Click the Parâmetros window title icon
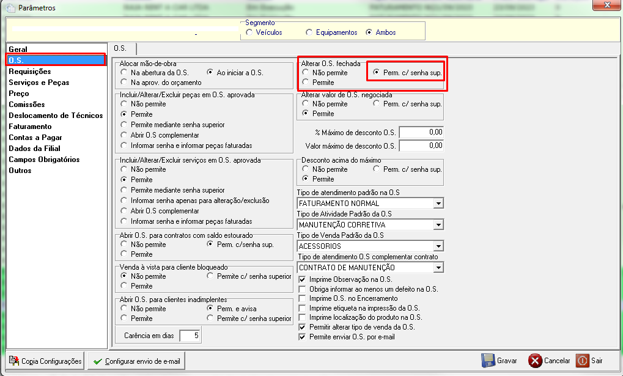This screenshot has height=376, width=623. [x=11, y=8]
